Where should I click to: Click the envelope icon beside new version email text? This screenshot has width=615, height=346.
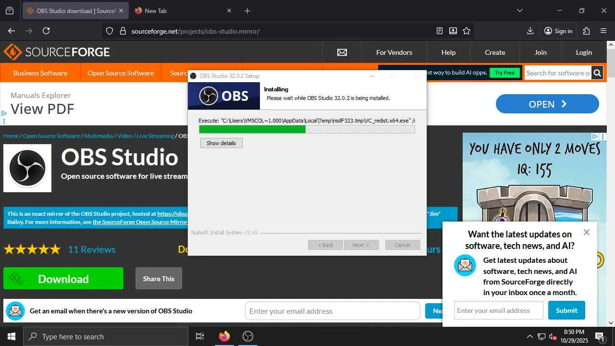point(15,311)
